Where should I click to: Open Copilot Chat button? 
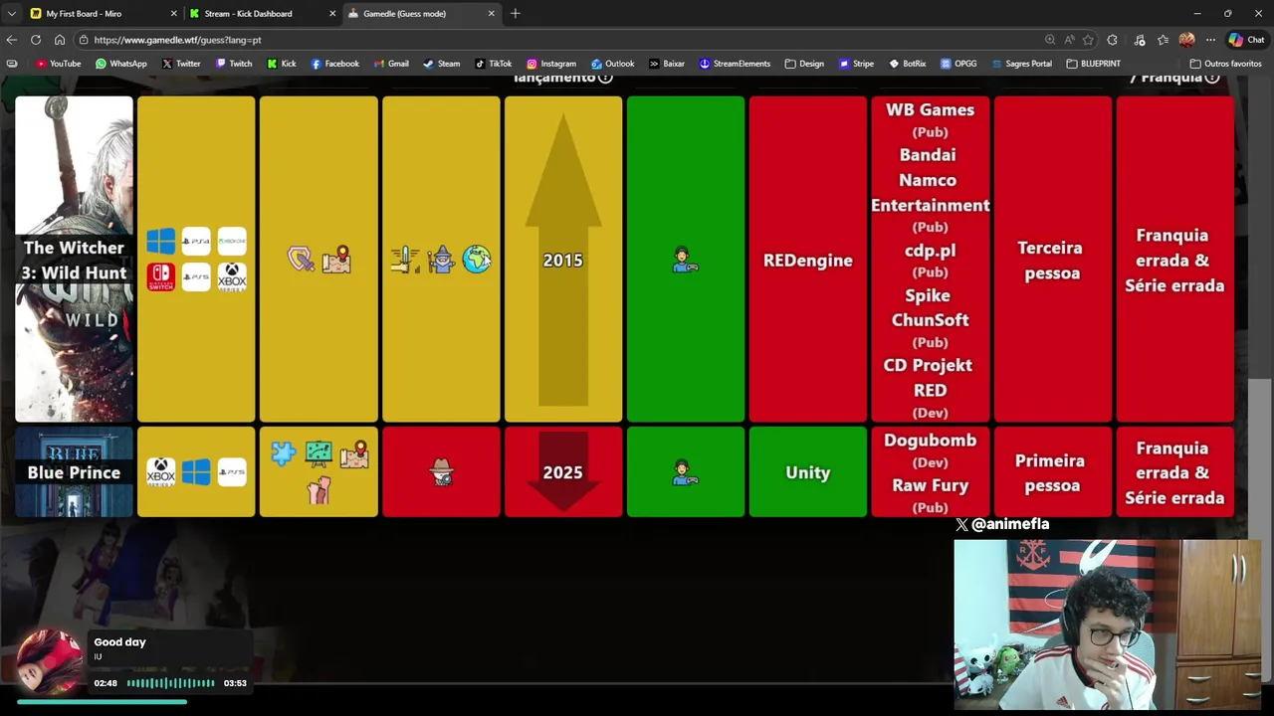[x=1246, y=40]
